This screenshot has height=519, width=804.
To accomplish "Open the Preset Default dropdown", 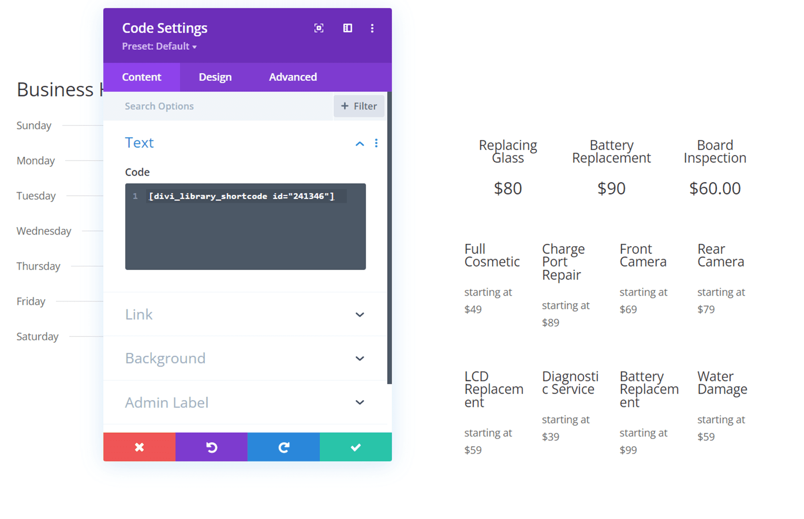I will pos(159,46).
